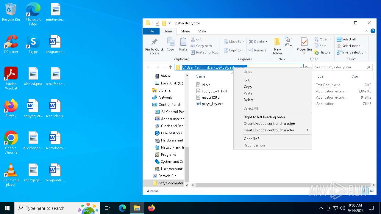Image resolution: width=381 pixels, height=214 pixels.
Task: Open Explorer Help question mark
Action: coord(373,31)
